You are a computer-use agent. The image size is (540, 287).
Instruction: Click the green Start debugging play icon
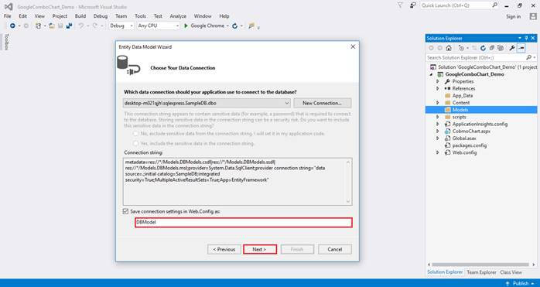tap(186, 26)
